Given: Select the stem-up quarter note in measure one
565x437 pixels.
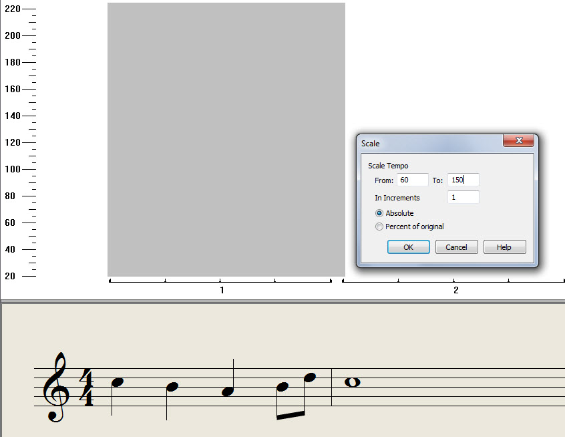Looking at the screenshot, I should [228, 391].
